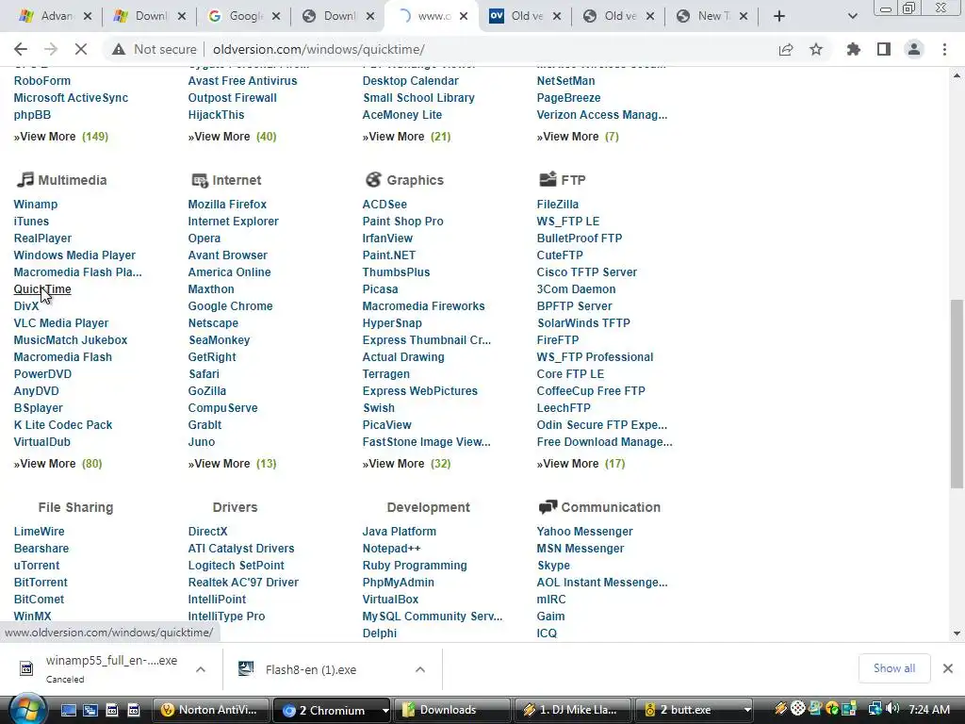This screenshot has width=965, height=724.
Task: Click the forward navigation arrow
Action: coord(51,49)
